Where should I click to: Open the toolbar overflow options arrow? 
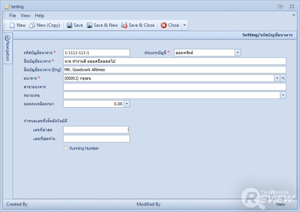(185, 25)
